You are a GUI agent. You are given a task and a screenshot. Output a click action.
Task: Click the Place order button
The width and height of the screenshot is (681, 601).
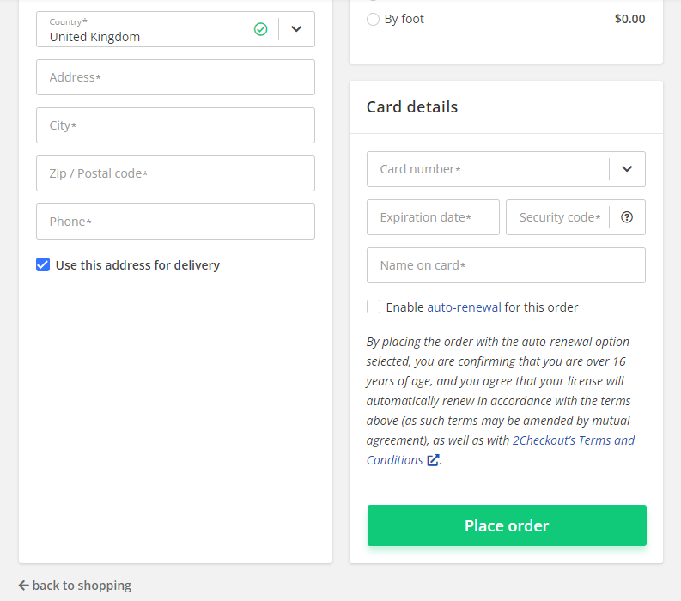[x=507, y=525]
